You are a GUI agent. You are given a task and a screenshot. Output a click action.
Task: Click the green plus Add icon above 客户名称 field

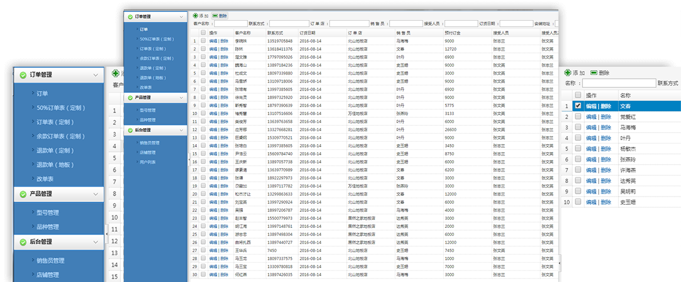click(196, 16)
